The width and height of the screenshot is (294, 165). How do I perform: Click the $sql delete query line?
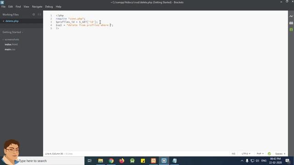[x=85, y=25]
